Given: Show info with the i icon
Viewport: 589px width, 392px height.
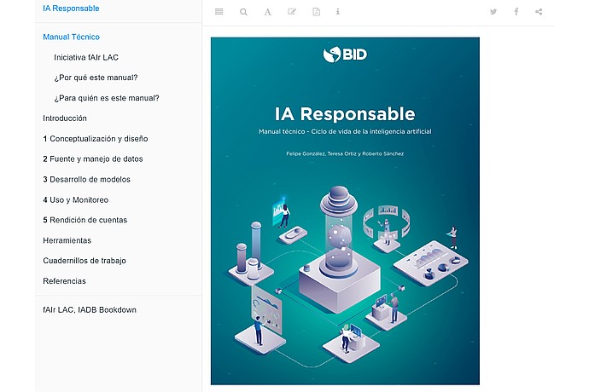Looking at the screenshot, I should pyautogui.click(x=338, y=12).
